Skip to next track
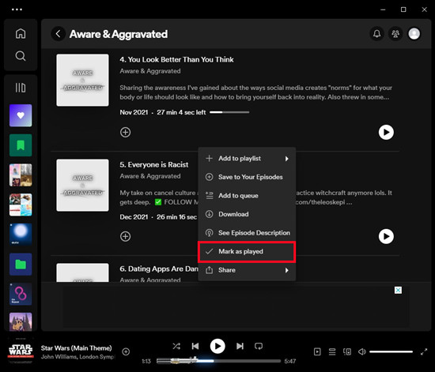Viewport: 435px width, 372px height. pos(240,346)
